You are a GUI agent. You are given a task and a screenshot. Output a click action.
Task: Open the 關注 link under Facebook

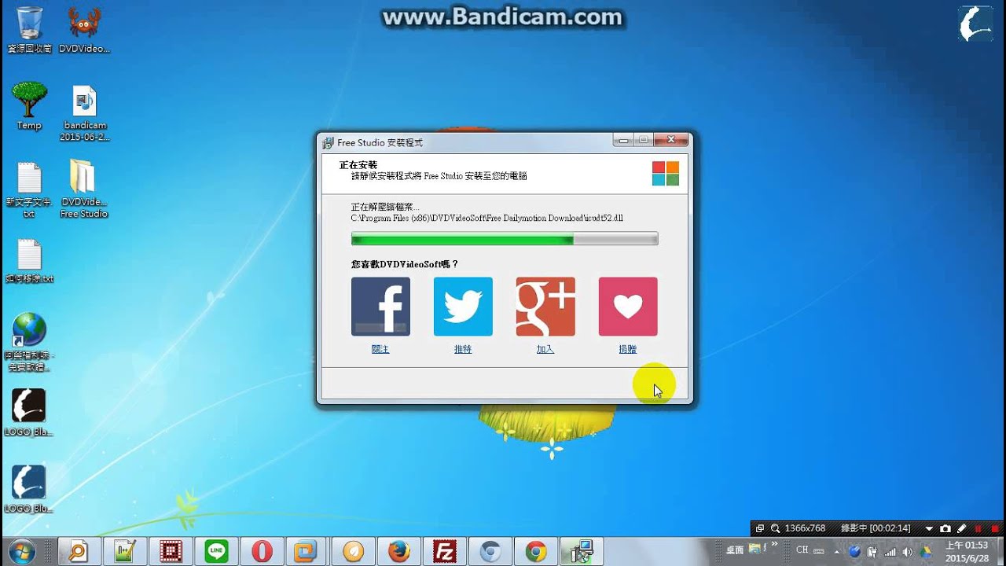[x=380, y=349]
